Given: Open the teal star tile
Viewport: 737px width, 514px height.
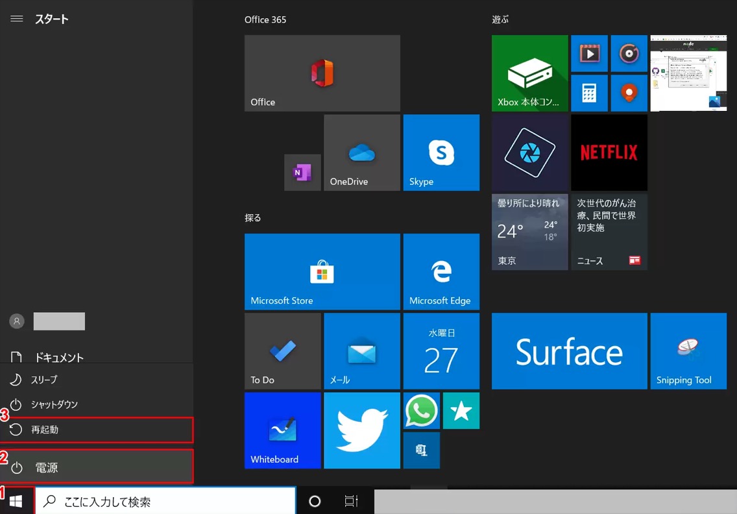Looking at the screenshot, I should 461,411.
